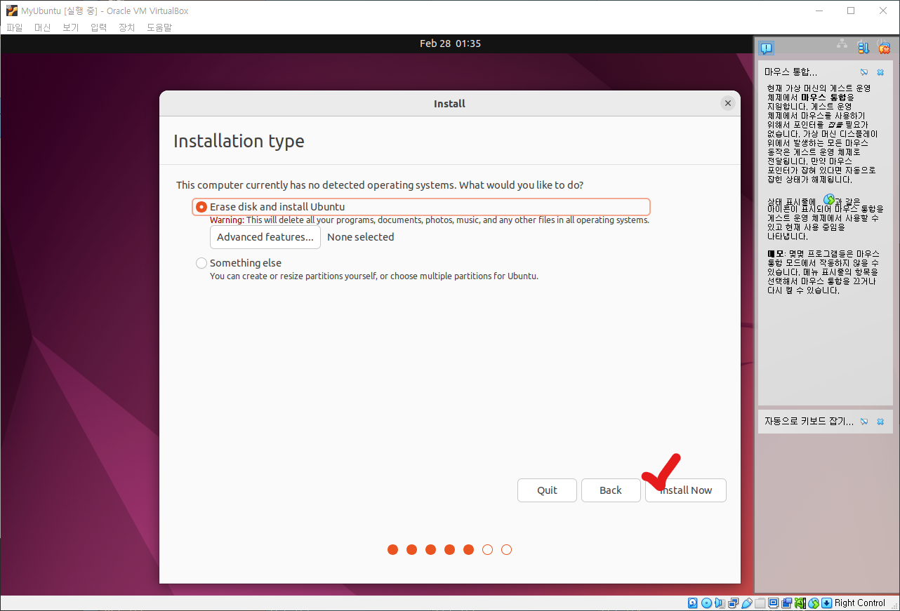Screen dimensions: 900x611
Task: Click Install Now to begin installation
Action: point(686,490)
